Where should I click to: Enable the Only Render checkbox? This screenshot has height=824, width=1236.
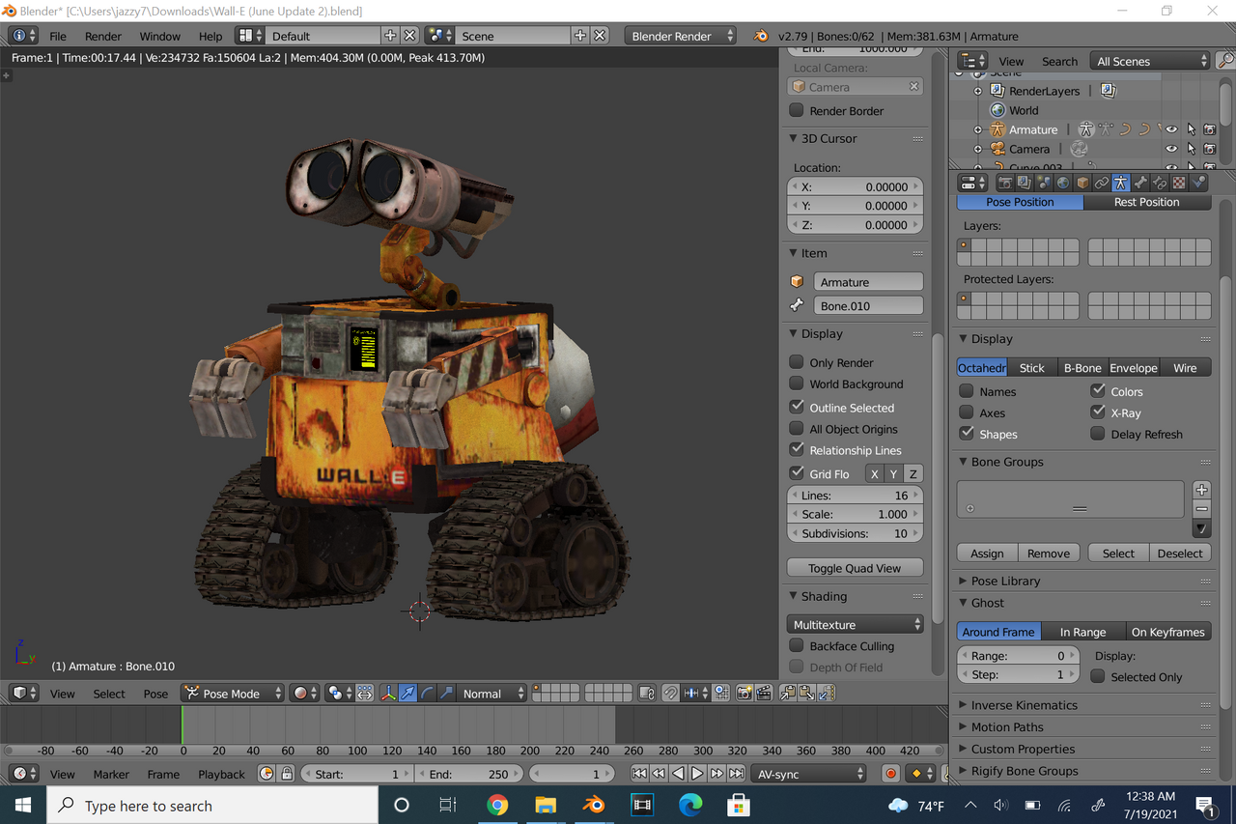[x=797, y=362]
